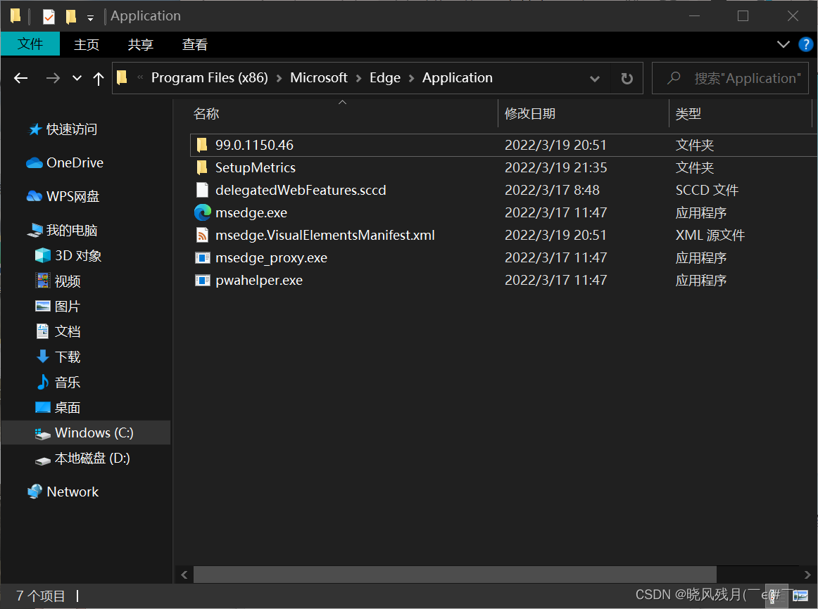Sort by the 类型 column header

[688, 113]
